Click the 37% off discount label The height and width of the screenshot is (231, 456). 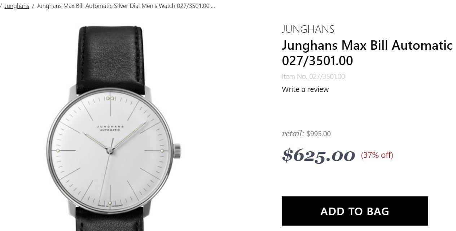pos(377,155)
